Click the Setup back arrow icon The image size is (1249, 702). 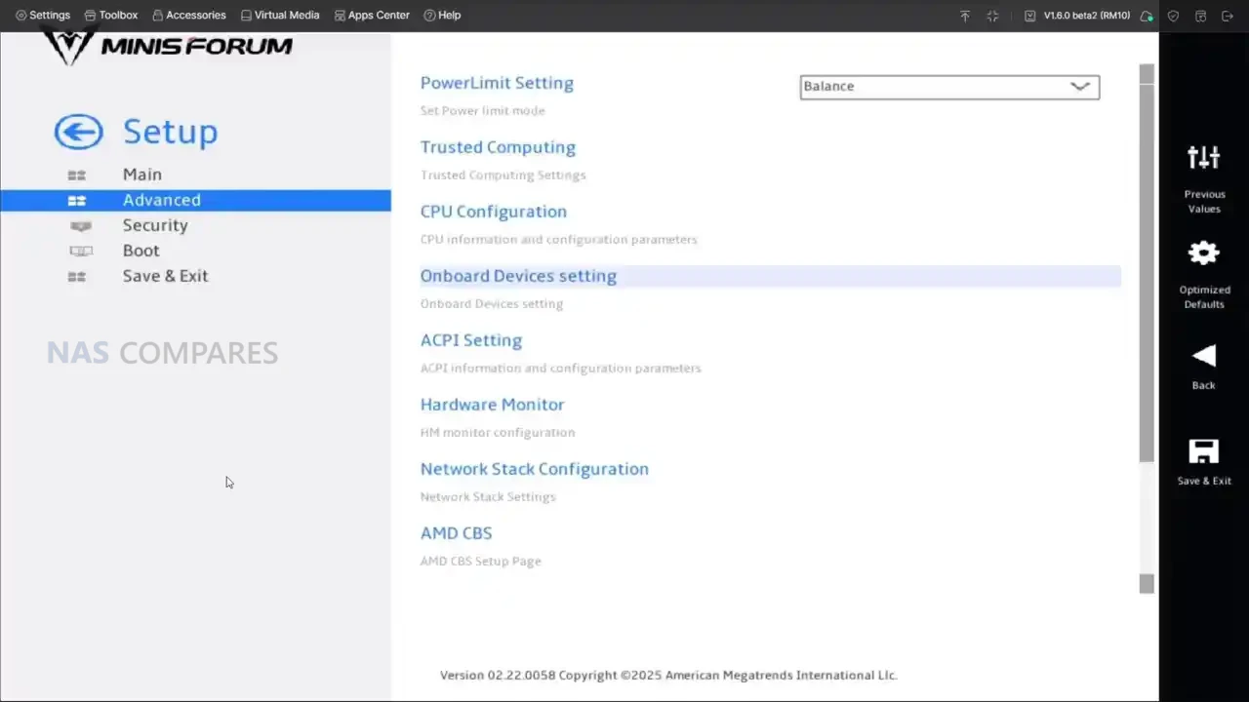(x=78, y=132)
